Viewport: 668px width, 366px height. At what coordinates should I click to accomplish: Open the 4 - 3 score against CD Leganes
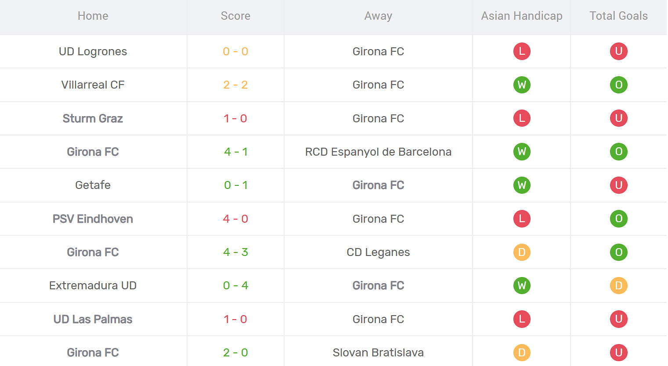point(235,252)
